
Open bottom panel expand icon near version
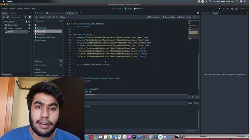[x=198, y=131]
